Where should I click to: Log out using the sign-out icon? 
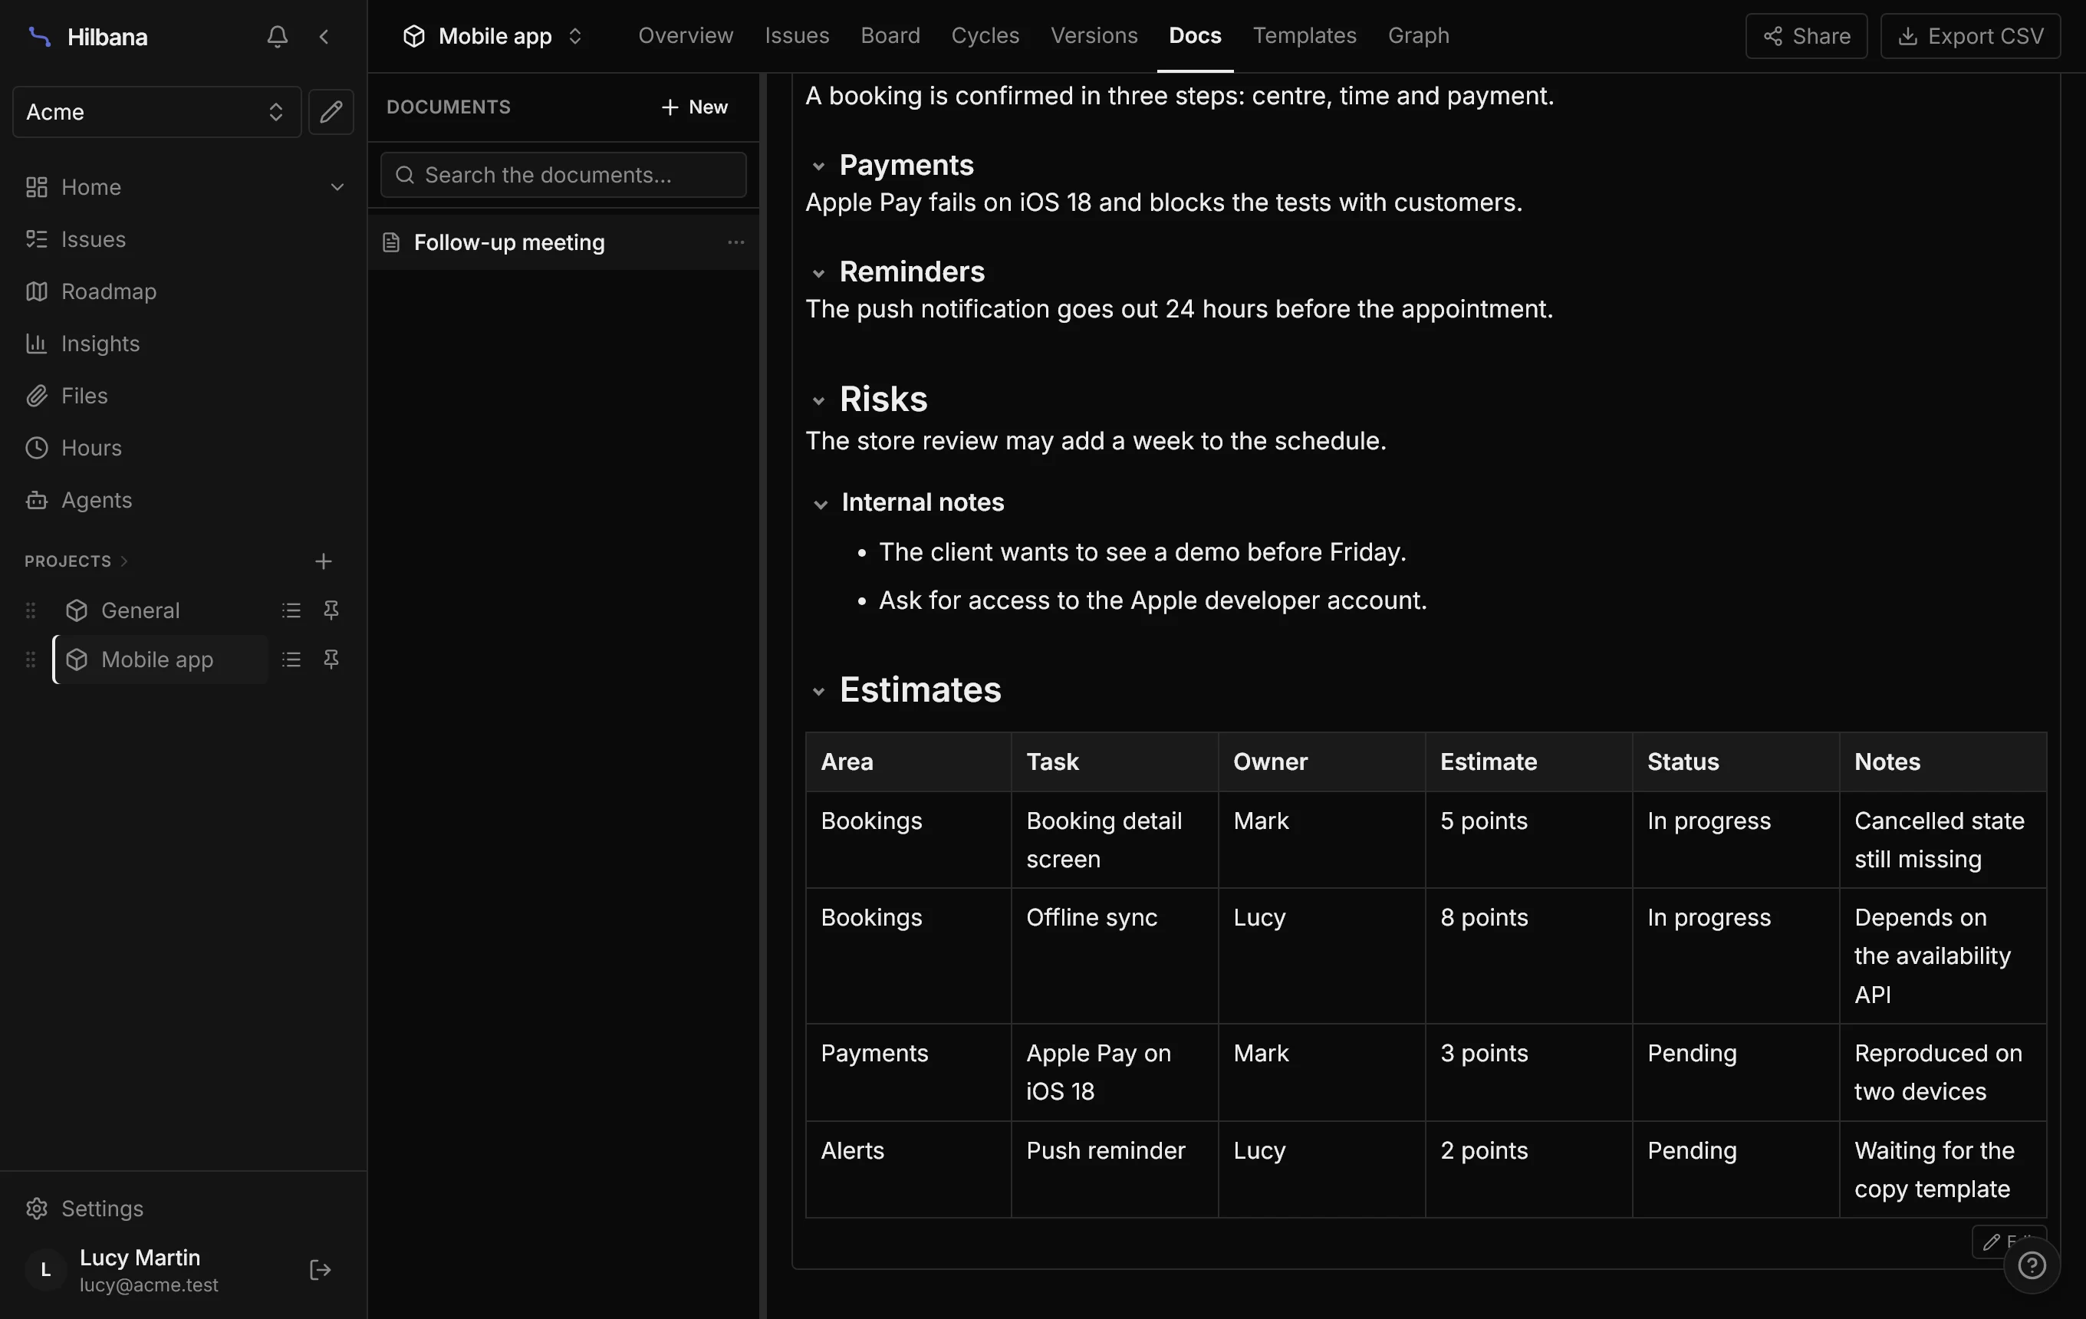(x=320, y=1270)
